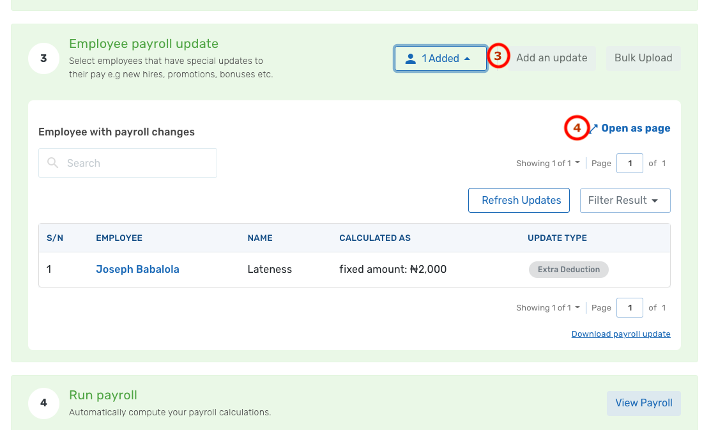Click the step 3 number circle
Screen dimensions: 718x430
[x=43, y=58]
